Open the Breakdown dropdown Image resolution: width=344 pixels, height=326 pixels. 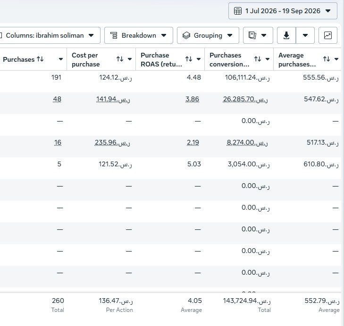(x=139, y=35)
